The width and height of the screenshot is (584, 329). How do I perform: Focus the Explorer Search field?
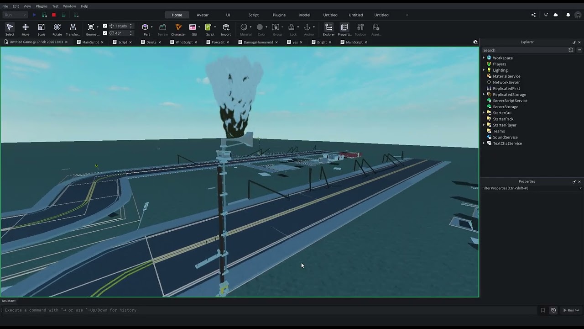pos(524,50)
